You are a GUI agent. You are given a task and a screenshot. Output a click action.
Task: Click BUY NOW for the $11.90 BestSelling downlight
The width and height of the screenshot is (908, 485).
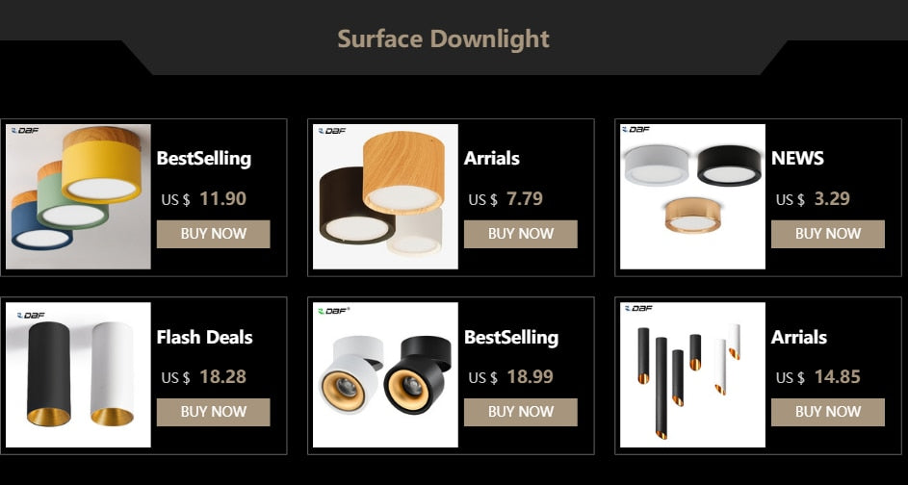pyautogui.click(x=213, y=234)
